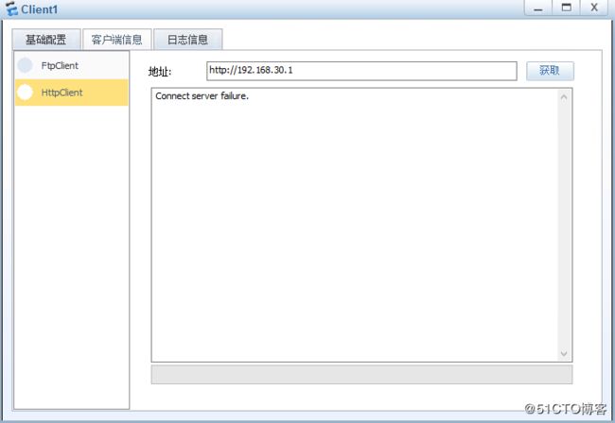The image size is (615, 423).
Task: Open the 客户端信息 tab
Action: tap(117, 39)
